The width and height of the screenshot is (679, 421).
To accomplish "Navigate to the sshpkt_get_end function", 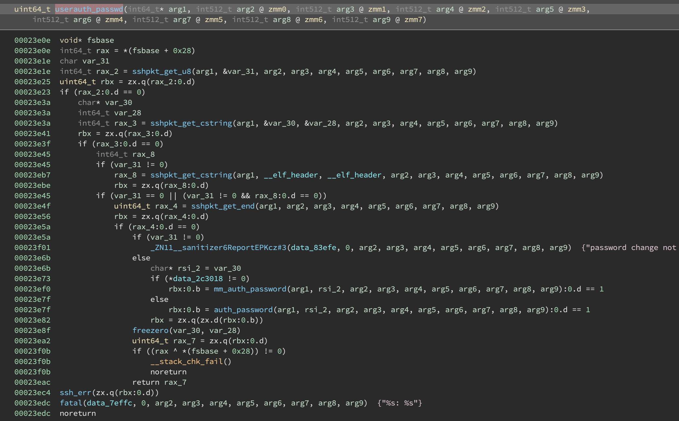I will point(223,206).
